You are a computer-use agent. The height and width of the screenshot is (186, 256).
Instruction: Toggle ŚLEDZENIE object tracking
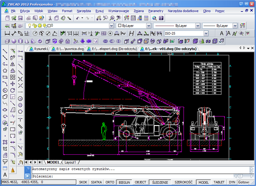(160, 182)
